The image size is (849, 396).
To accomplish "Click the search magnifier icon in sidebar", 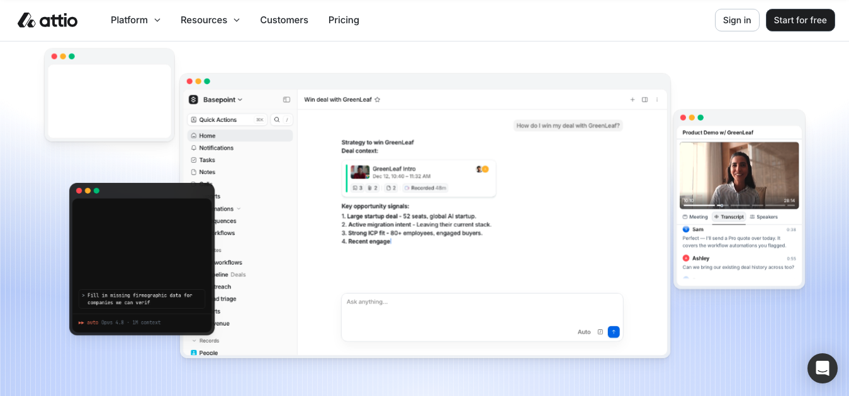I will coord(276,119).
